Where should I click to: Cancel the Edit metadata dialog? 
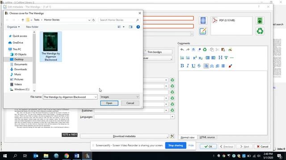[x=262, y=146]
